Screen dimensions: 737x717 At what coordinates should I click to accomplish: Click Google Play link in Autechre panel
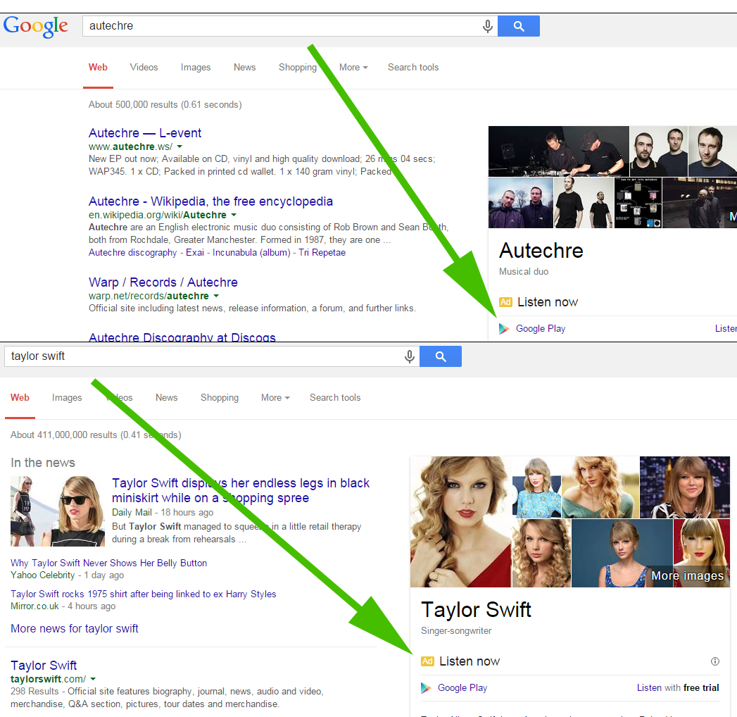point(541,329)
